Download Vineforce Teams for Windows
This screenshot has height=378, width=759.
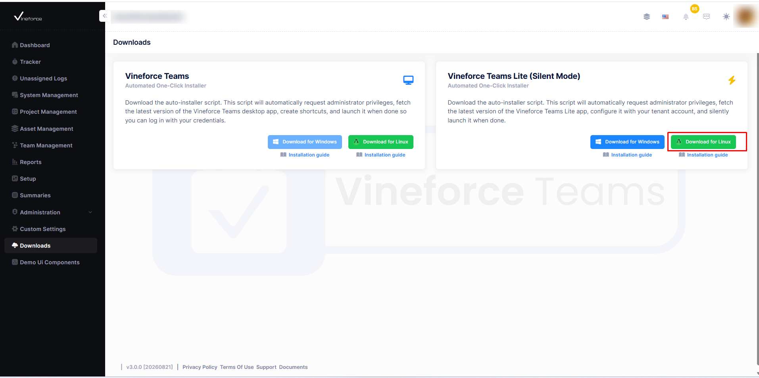(305, 142)
